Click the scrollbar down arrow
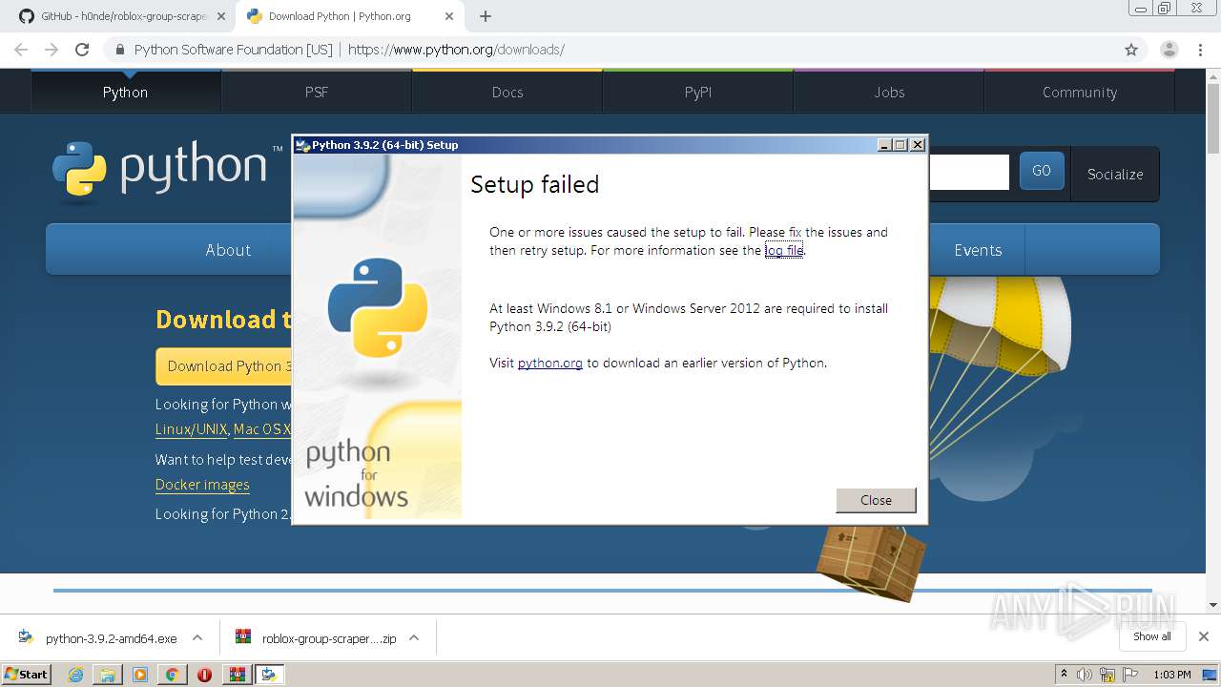Screen dimensions: 1221x687 point(1213,605)
